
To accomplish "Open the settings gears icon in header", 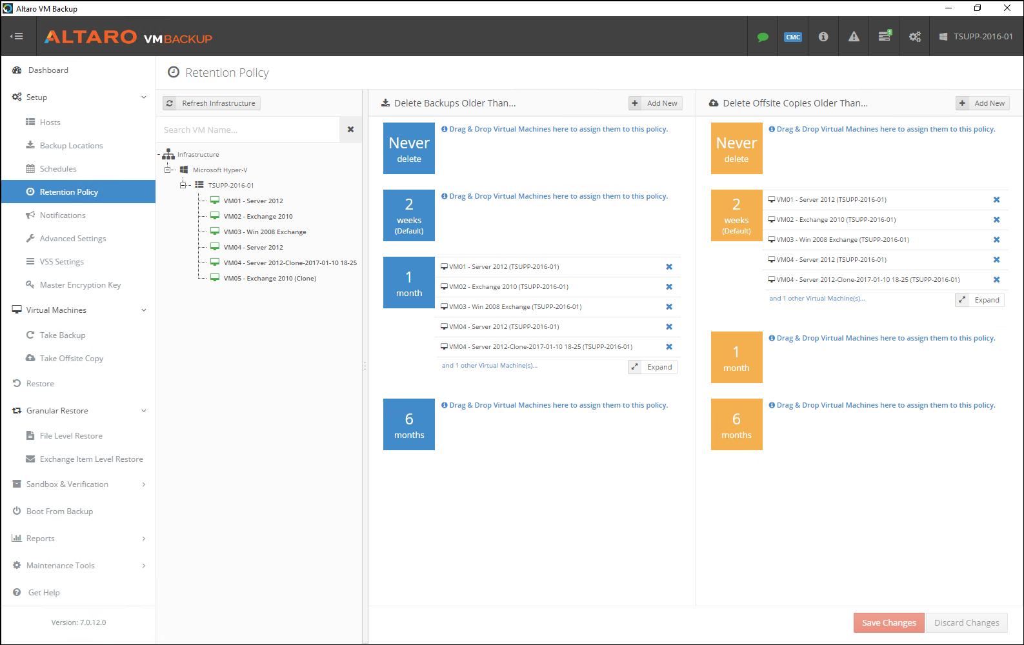I will (915, 37).
